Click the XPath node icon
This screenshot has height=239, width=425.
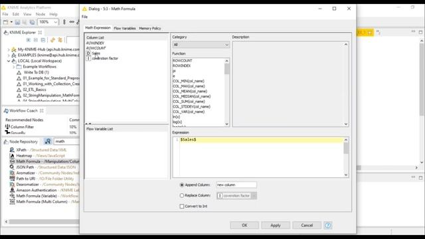(x=12, y=150)
